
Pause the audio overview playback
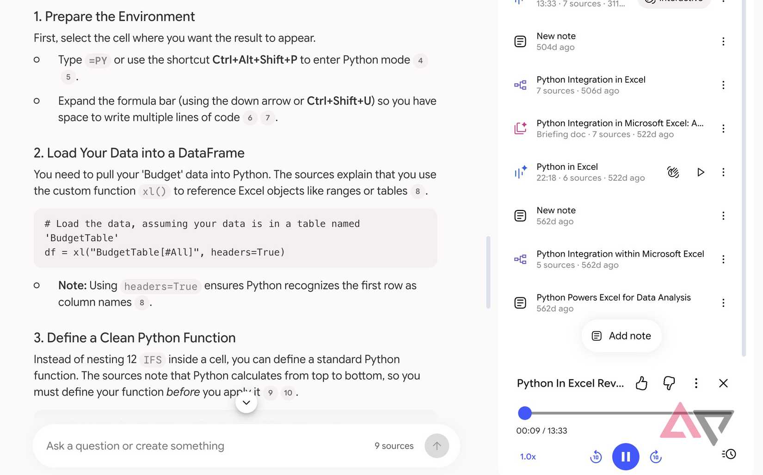coord(625,456)
